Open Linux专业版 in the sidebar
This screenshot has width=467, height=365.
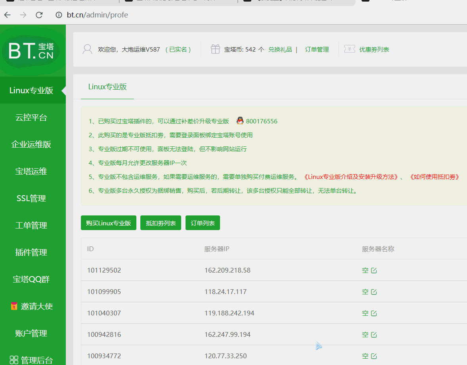pyautogui.click(x=33, y=90)
